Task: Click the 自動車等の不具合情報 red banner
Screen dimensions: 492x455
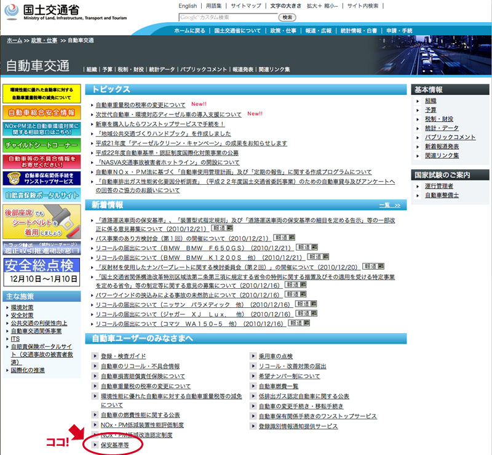Action: (41, 161)
